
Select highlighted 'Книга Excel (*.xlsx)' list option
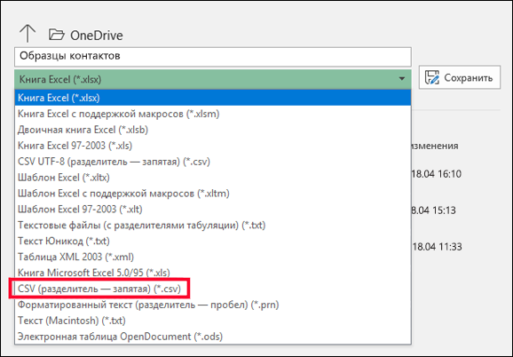tap(213, 98)
